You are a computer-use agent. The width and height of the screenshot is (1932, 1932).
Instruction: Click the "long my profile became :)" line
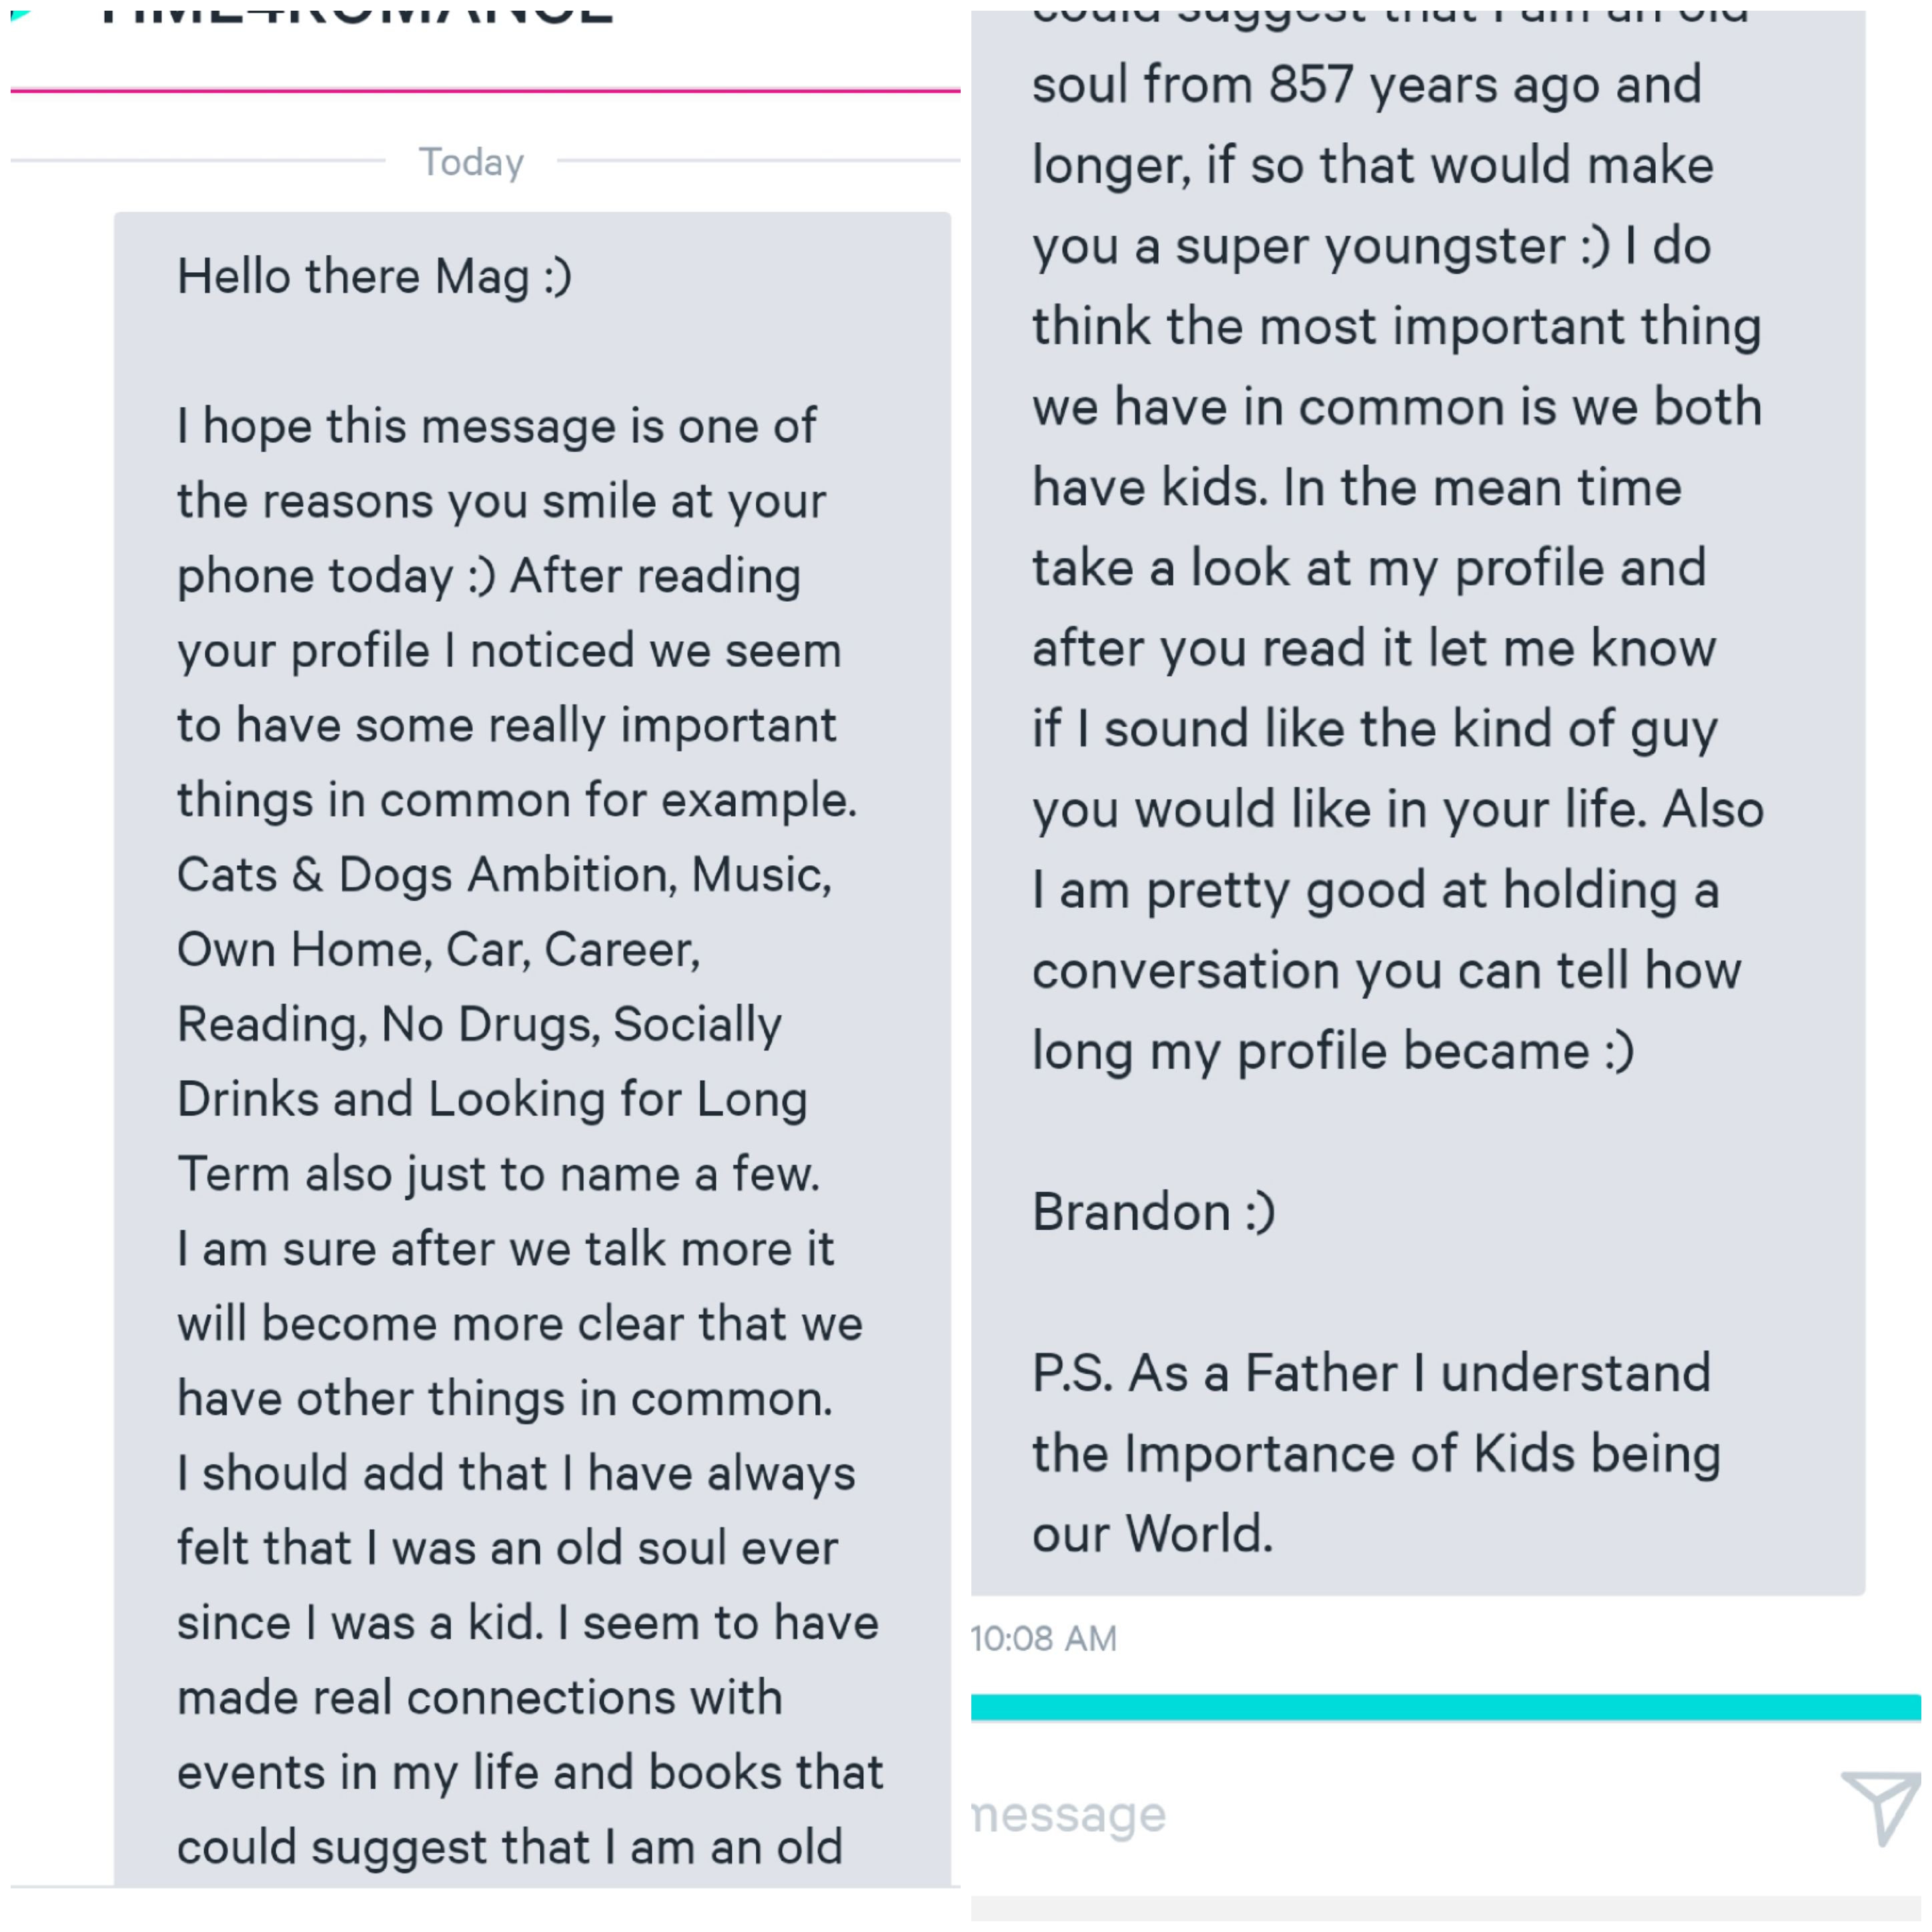pyautogui.click(x=1332, y=1051)
